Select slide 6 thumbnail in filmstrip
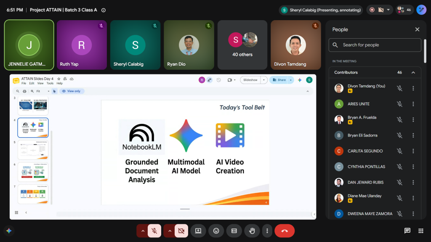The height and width of the screenshot is (242, 431). click(x=33, y=172)
